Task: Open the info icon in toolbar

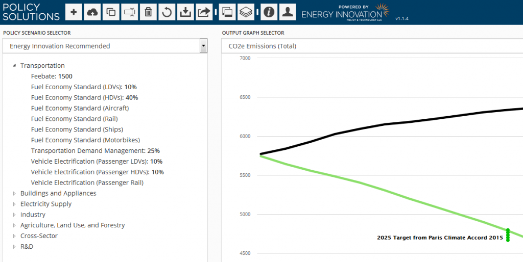Action: (x=269, y=12)
